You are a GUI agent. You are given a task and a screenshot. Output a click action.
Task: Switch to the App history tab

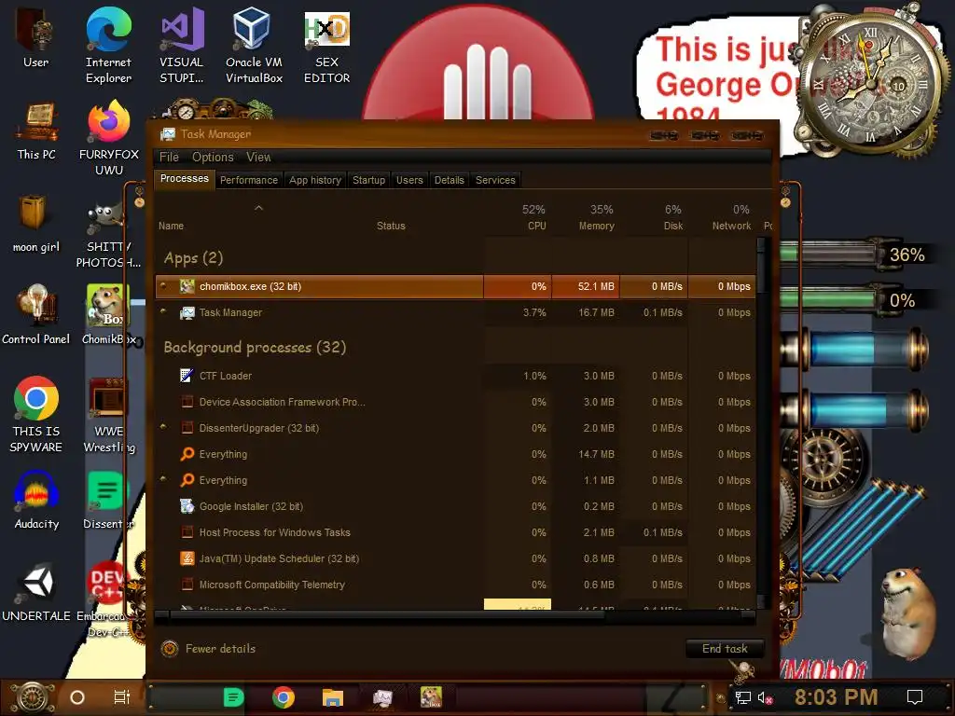coord(315,180)
